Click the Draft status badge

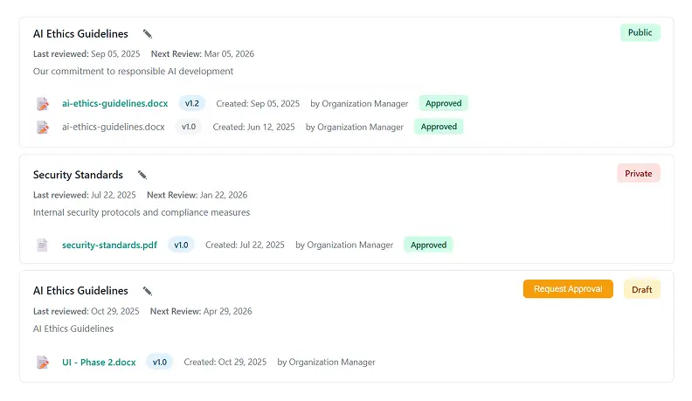click(x=641, y=289)
